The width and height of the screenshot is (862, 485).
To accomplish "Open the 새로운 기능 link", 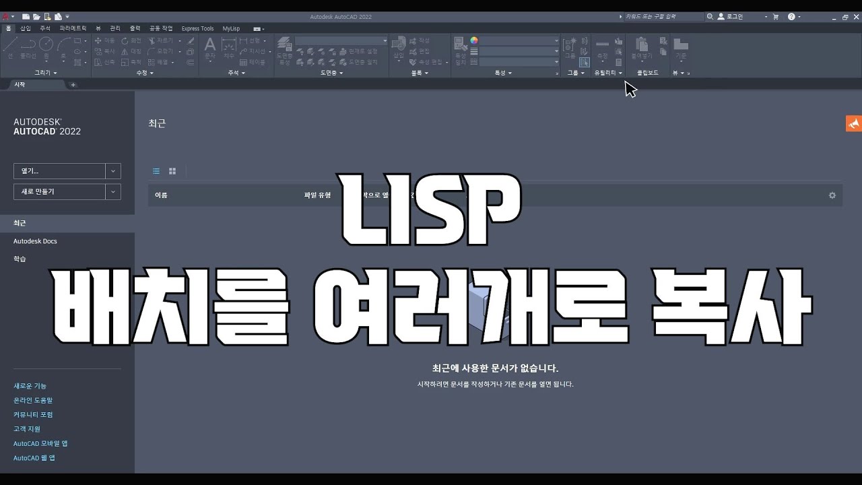I will 30,386.
